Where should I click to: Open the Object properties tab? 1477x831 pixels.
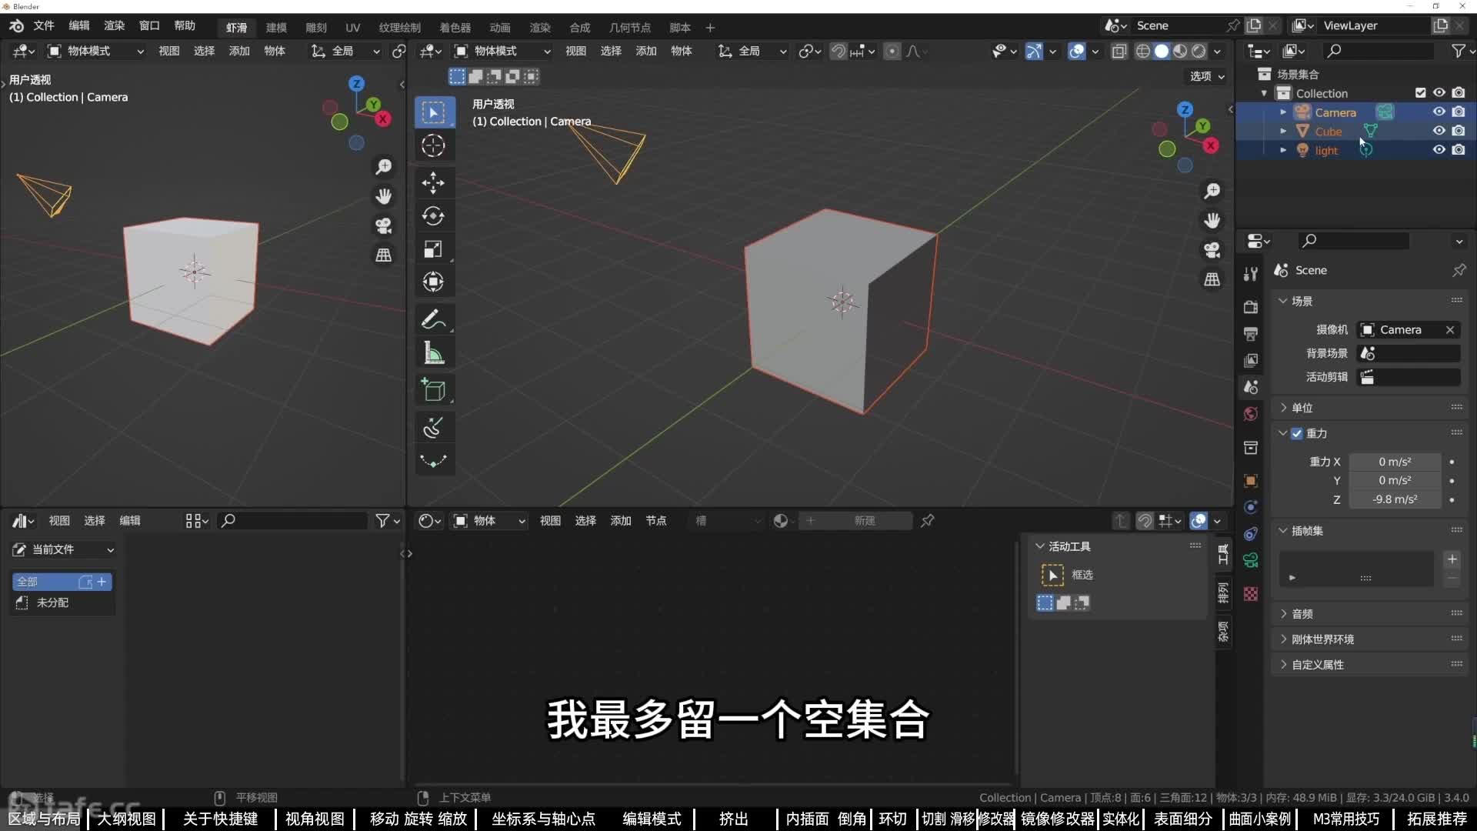click(x=1251, y=481)
